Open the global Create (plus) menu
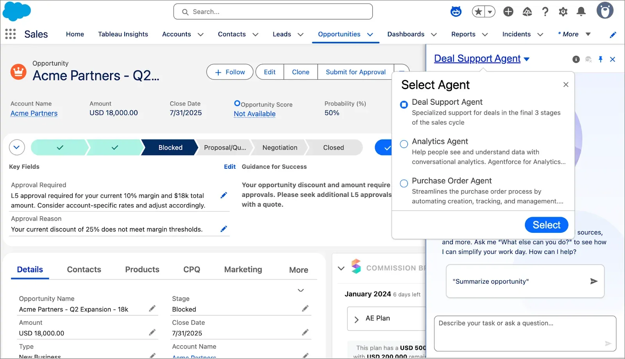 pyautogui.click(x=508, y=12)
